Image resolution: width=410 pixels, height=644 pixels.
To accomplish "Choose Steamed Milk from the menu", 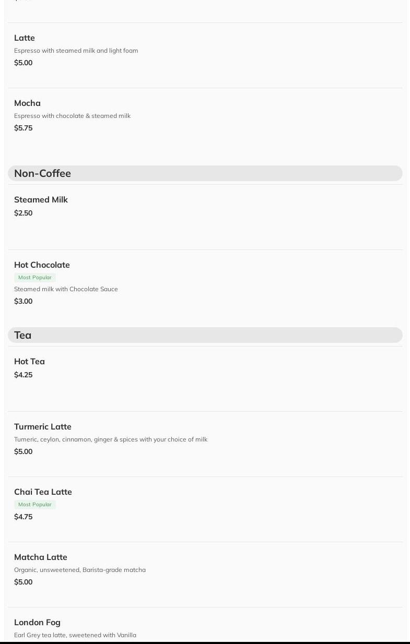I will (x=41, y=199).
